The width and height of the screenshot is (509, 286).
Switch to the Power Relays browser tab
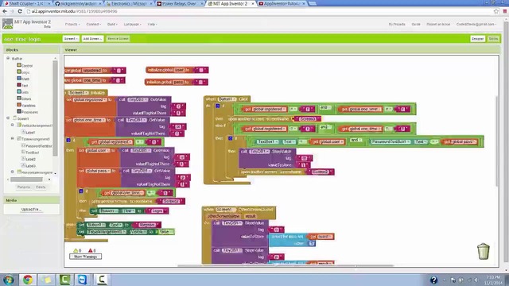coord(181,3)
